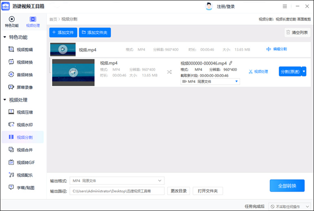Screen dimensions: 314x211
Task: Click 编辑分割 for 视频.mp4
Action: coord(276,49)
